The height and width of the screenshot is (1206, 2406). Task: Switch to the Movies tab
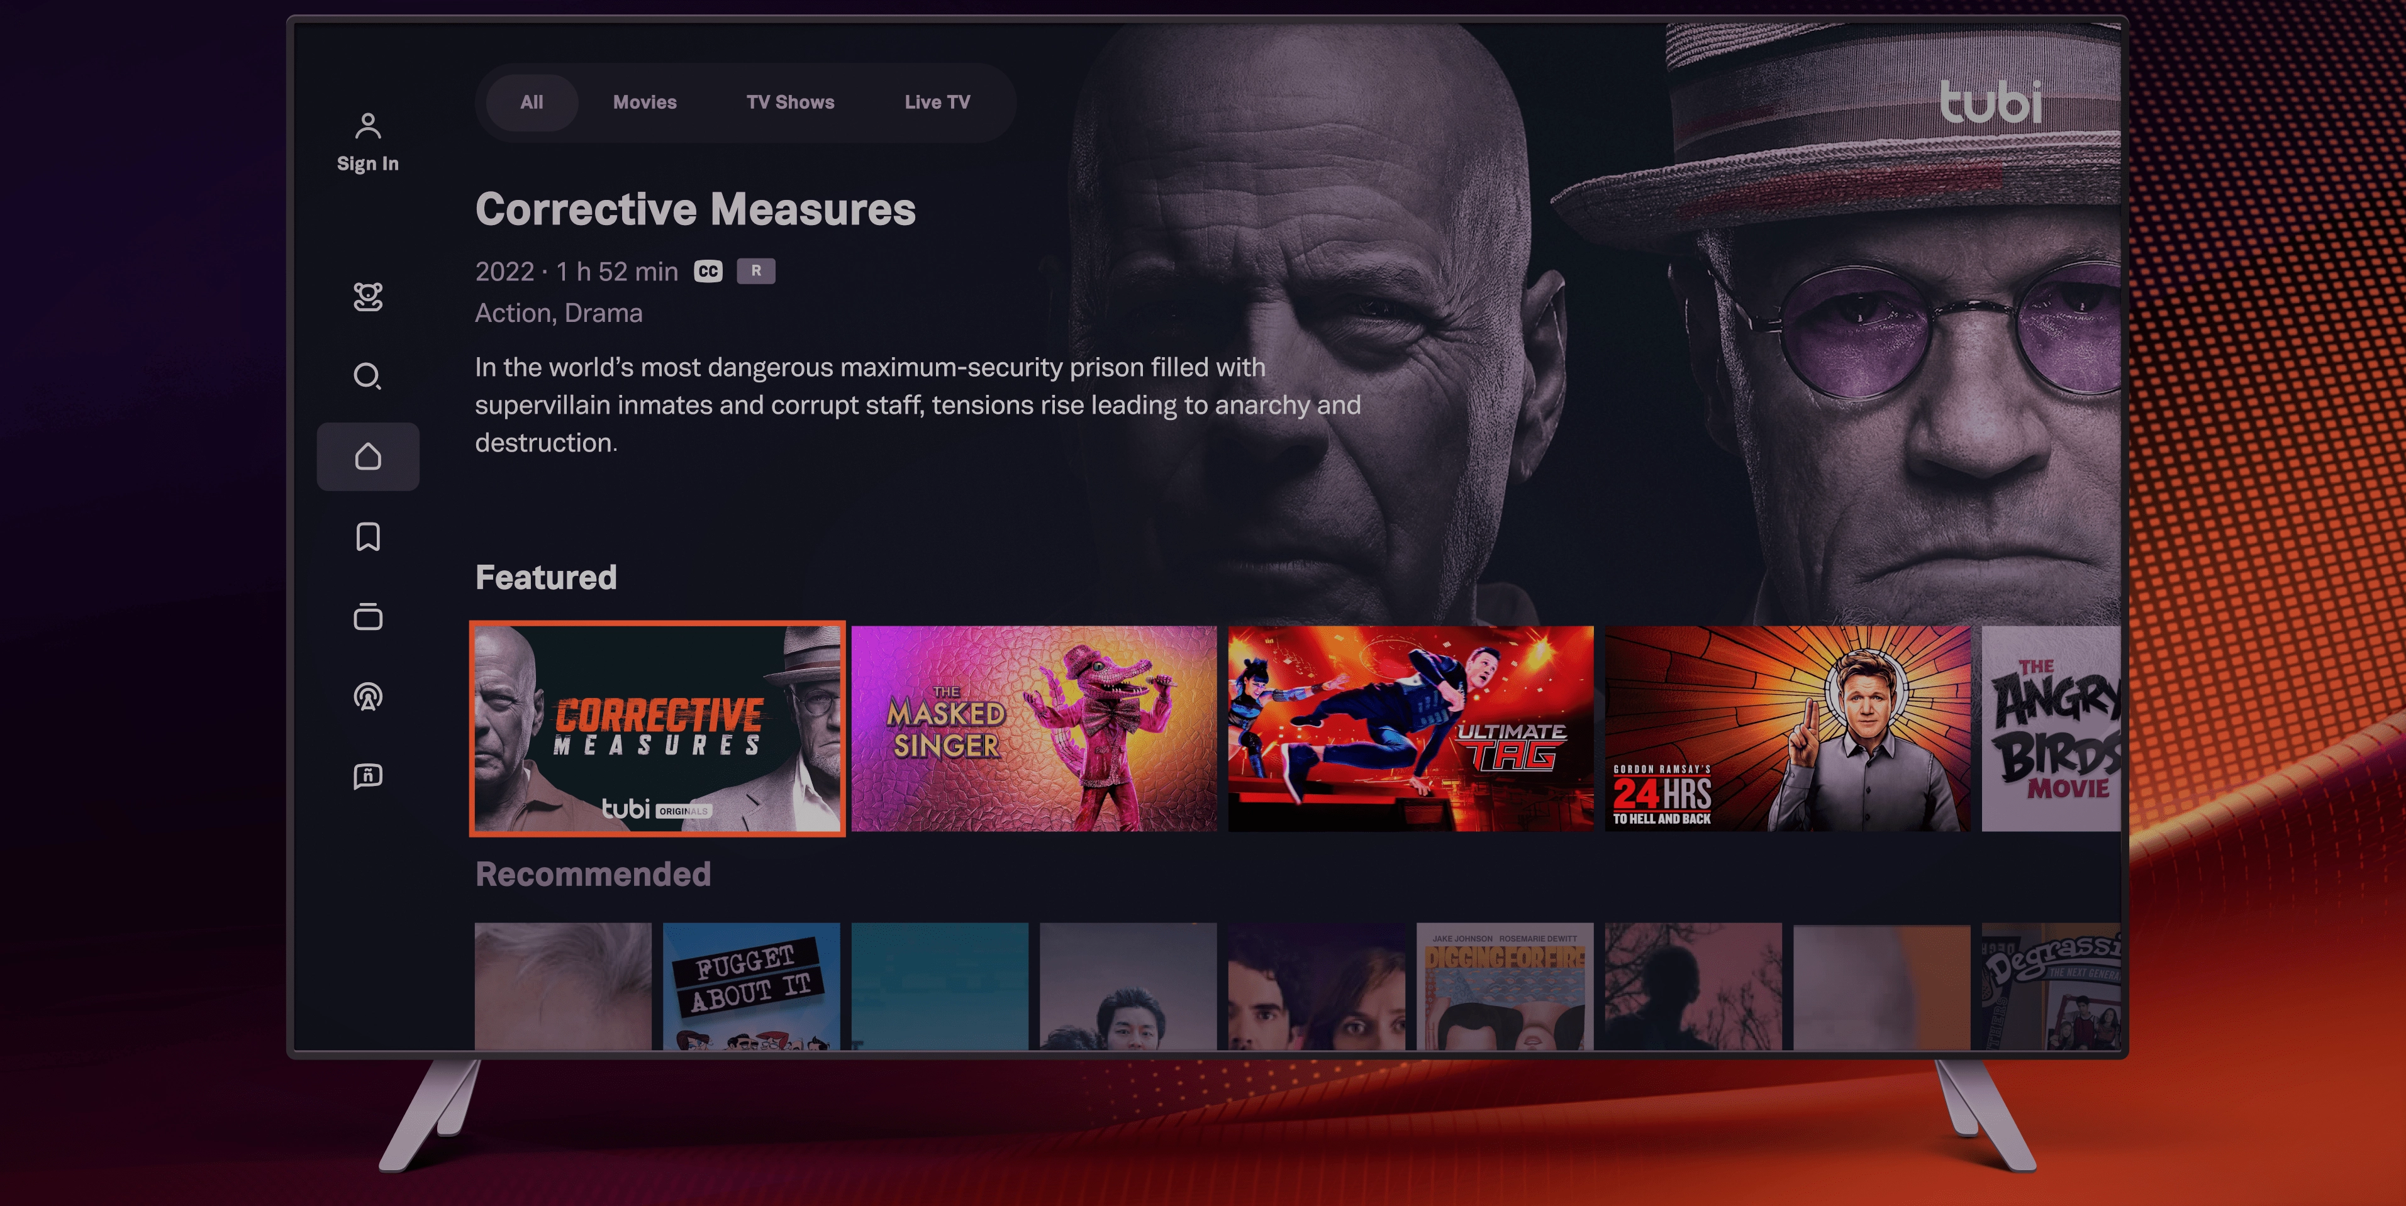645,102
